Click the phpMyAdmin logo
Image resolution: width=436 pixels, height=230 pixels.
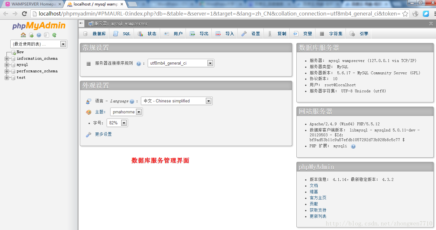[x=39, y=26]
